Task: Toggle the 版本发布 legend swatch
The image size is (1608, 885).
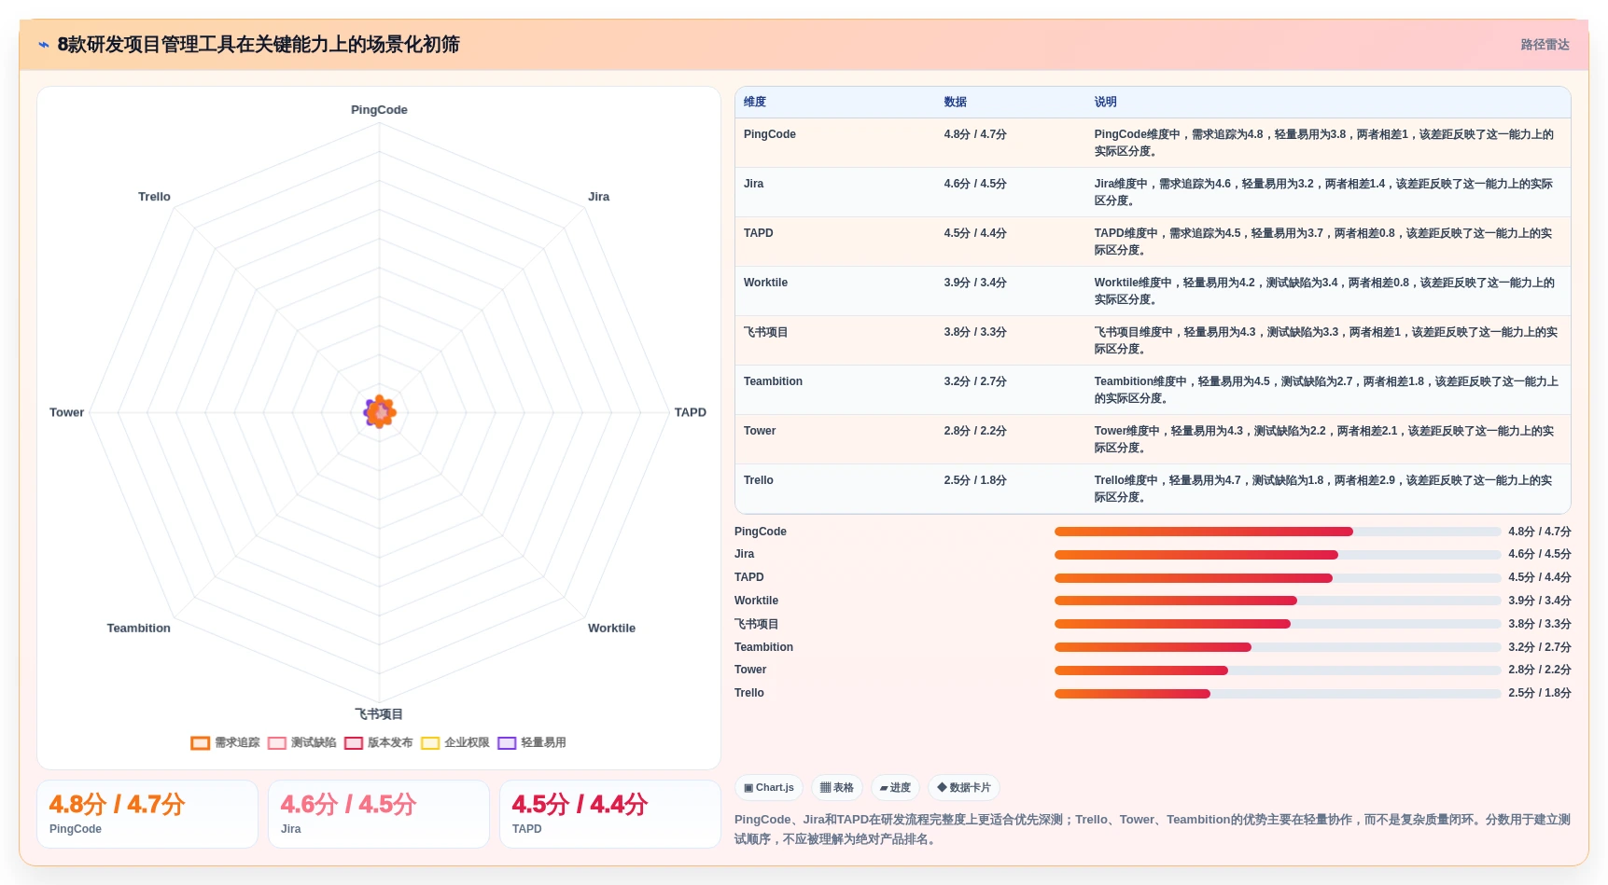Action: coord(353,743)
